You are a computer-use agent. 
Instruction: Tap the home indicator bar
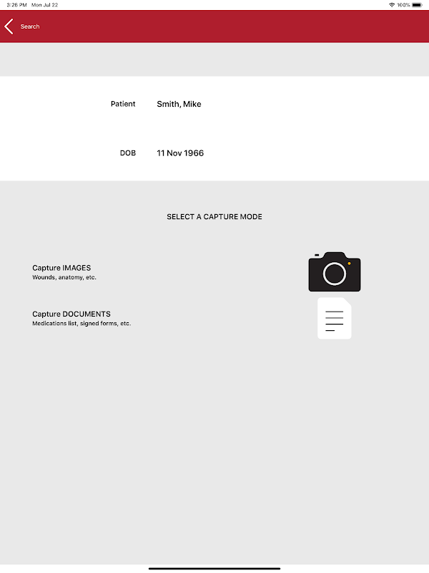pyautogui.click(x=214, y=568)
